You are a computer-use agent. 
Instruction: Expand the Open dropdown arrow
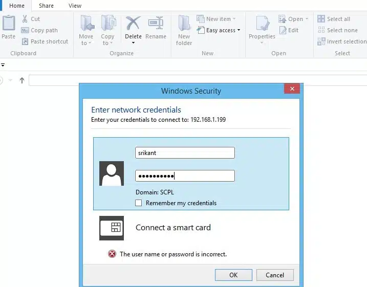tap(307, 19)
